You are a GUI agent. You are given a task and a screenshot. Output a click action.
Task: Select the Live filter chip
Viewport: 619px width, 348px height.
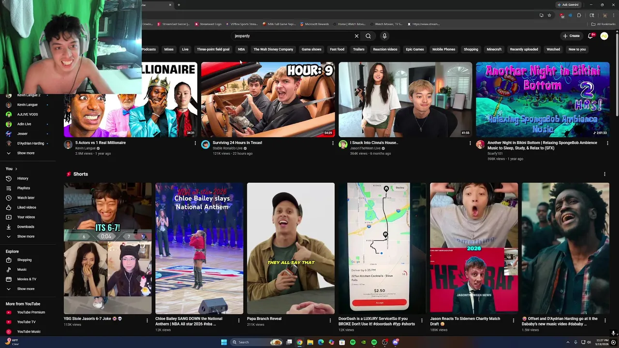(185, 49)
